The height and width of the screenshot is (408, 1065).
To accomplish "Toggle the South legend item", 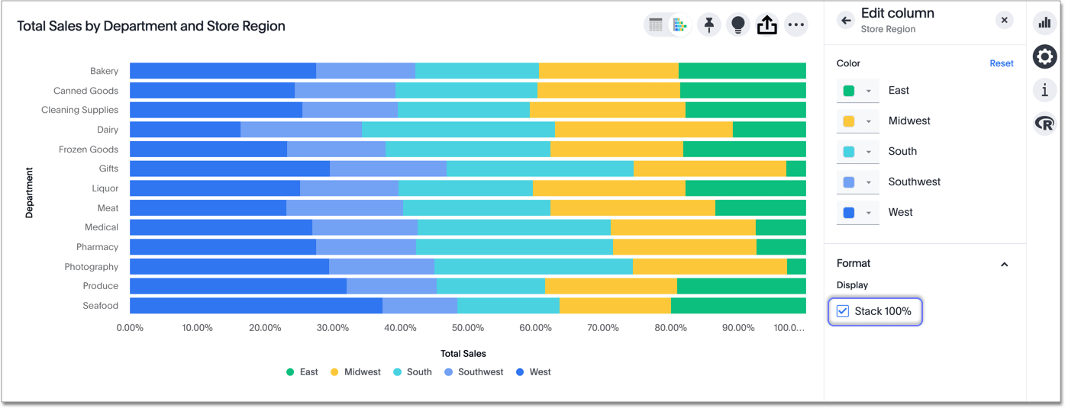I will 412,372.
